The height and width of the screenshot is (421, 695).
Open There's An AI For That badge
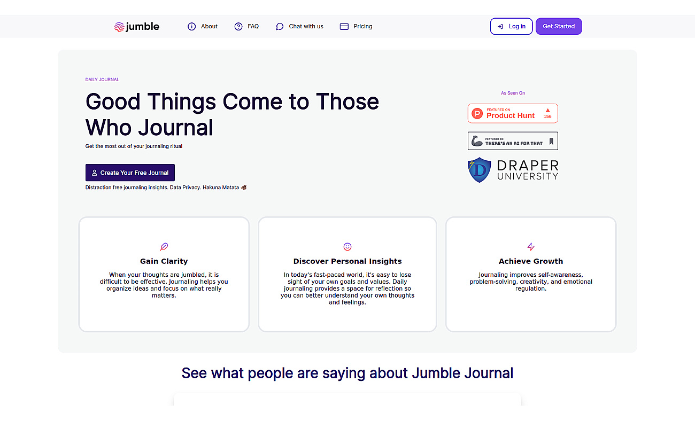513,141
